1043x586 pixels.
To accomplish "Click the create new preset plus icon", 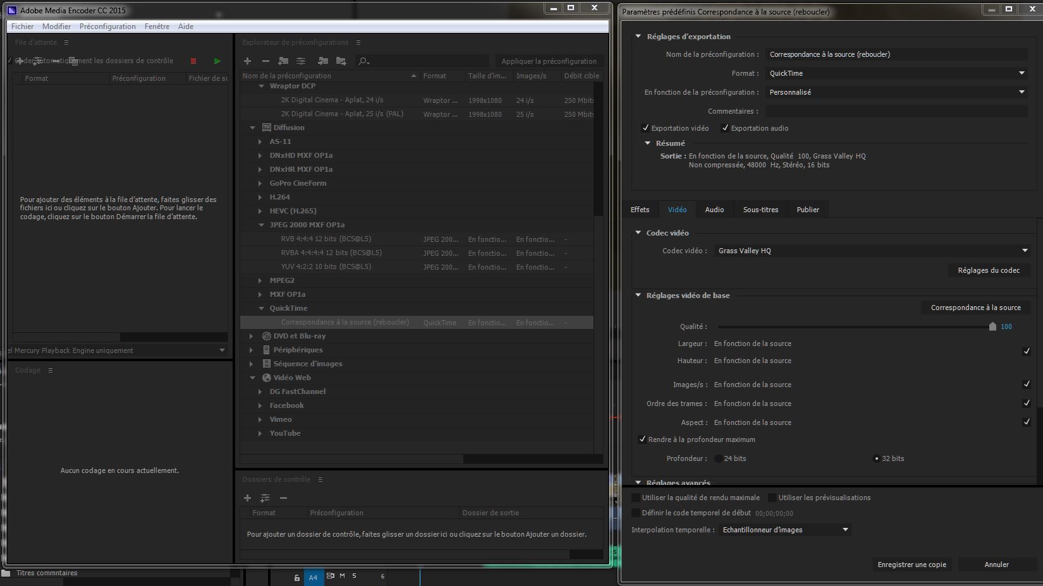I will click(x=248, y=61).
